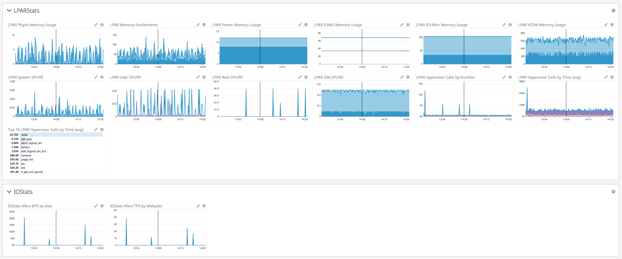This screenshot has width=622, height=259.
Task: Edit the LPAR Idle SPURR chart
Action: pyautogui.click(x=402, y=77)
